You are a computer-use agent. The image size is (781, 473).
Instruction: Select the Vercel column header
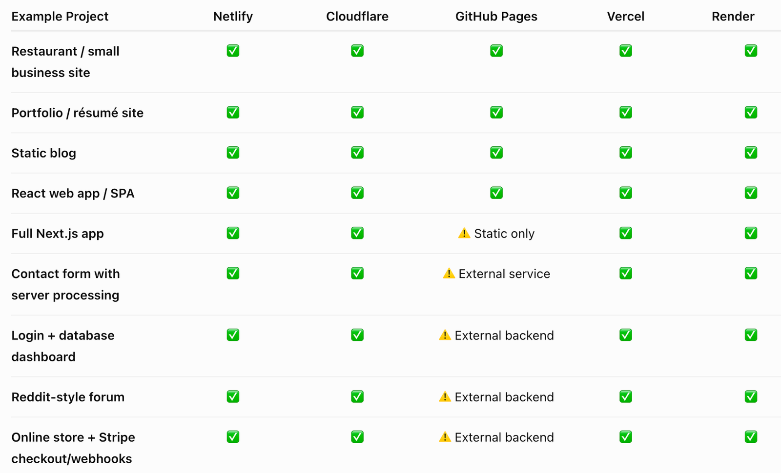(x=626, y=16)
